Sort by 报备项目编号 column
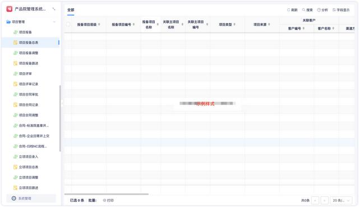Screen dimensions: 359x207 [x=134, y=25]
